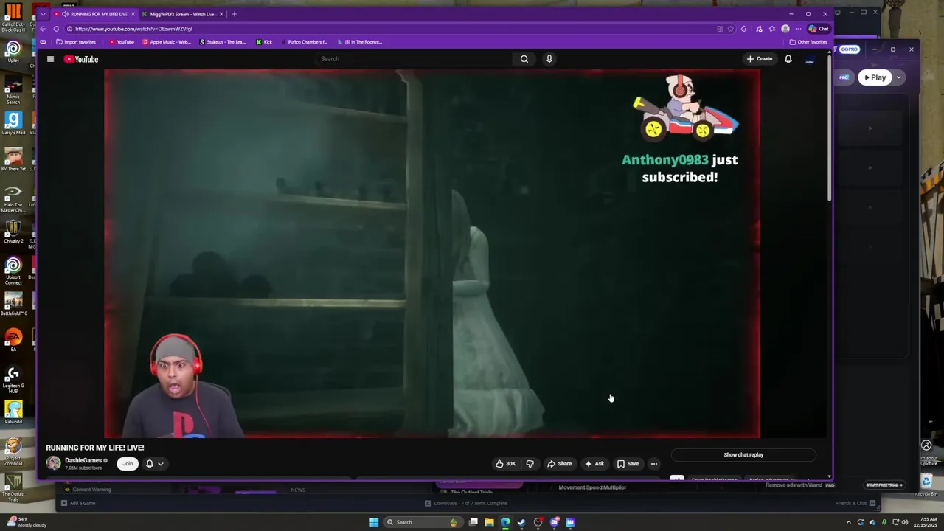Open new browser tab with plus
944x531 pixels.
coord(235,14)
